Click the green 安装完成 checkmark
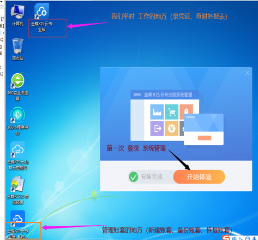The image size is (258, 240). coord(134,177)
